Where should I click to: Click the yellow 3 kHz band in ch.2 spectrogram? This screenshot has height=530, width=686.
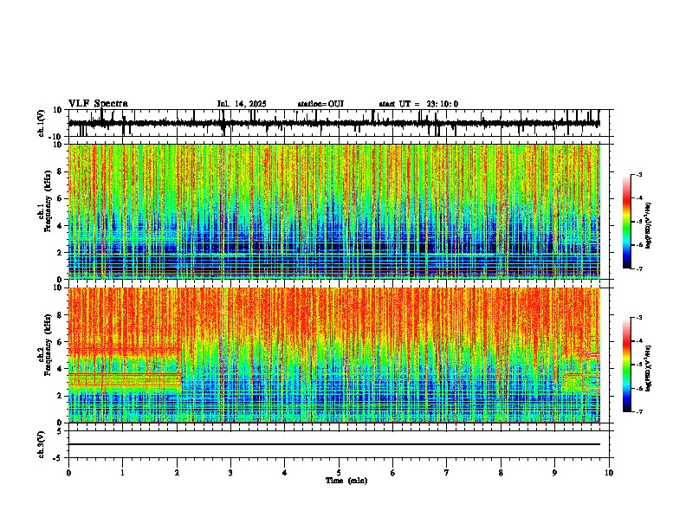click(125, 379)
